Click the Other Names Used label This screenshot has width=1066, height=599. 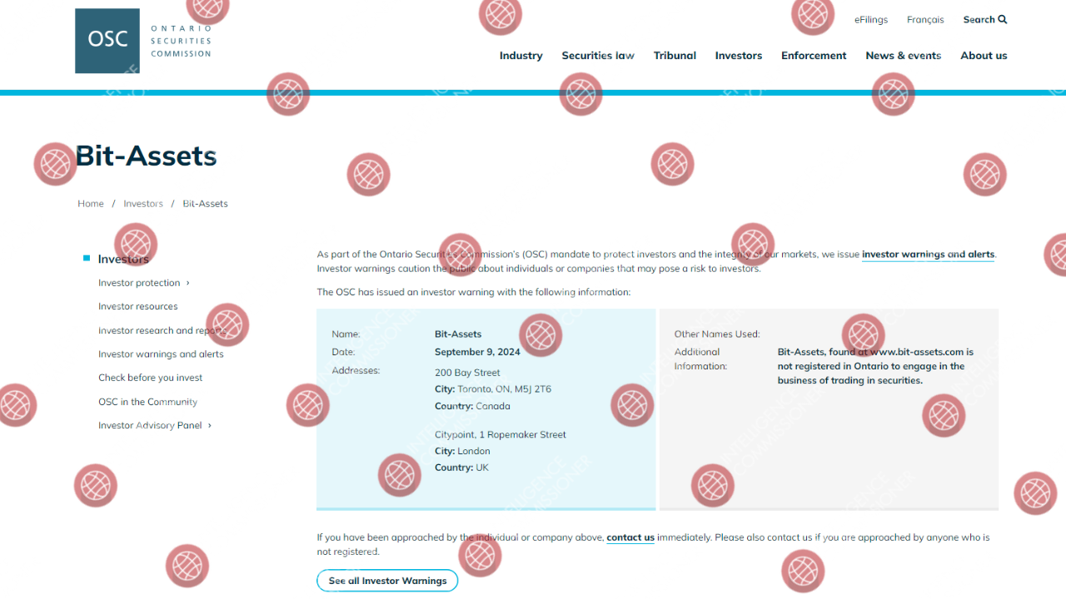pyautogui.click(x=717, y=334)
